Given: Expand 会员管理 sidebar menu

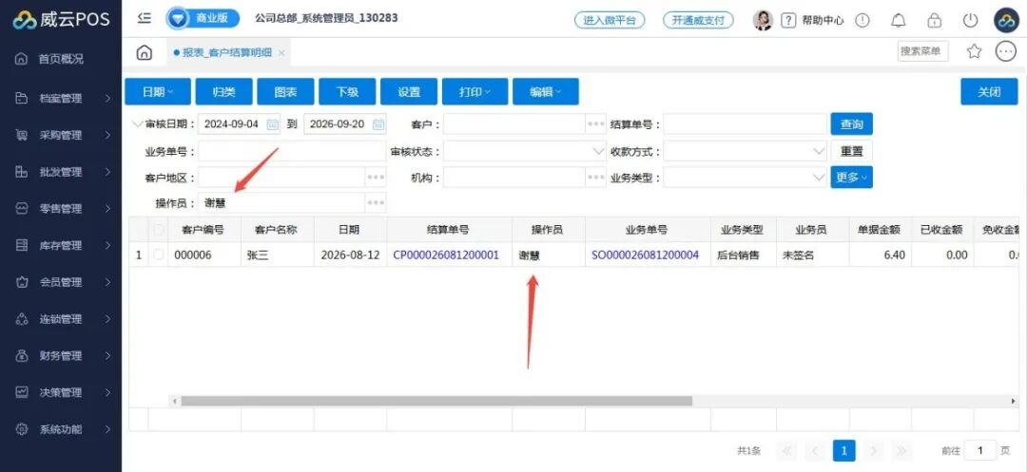Looking at the screenshot, I should tap(61, 282).
